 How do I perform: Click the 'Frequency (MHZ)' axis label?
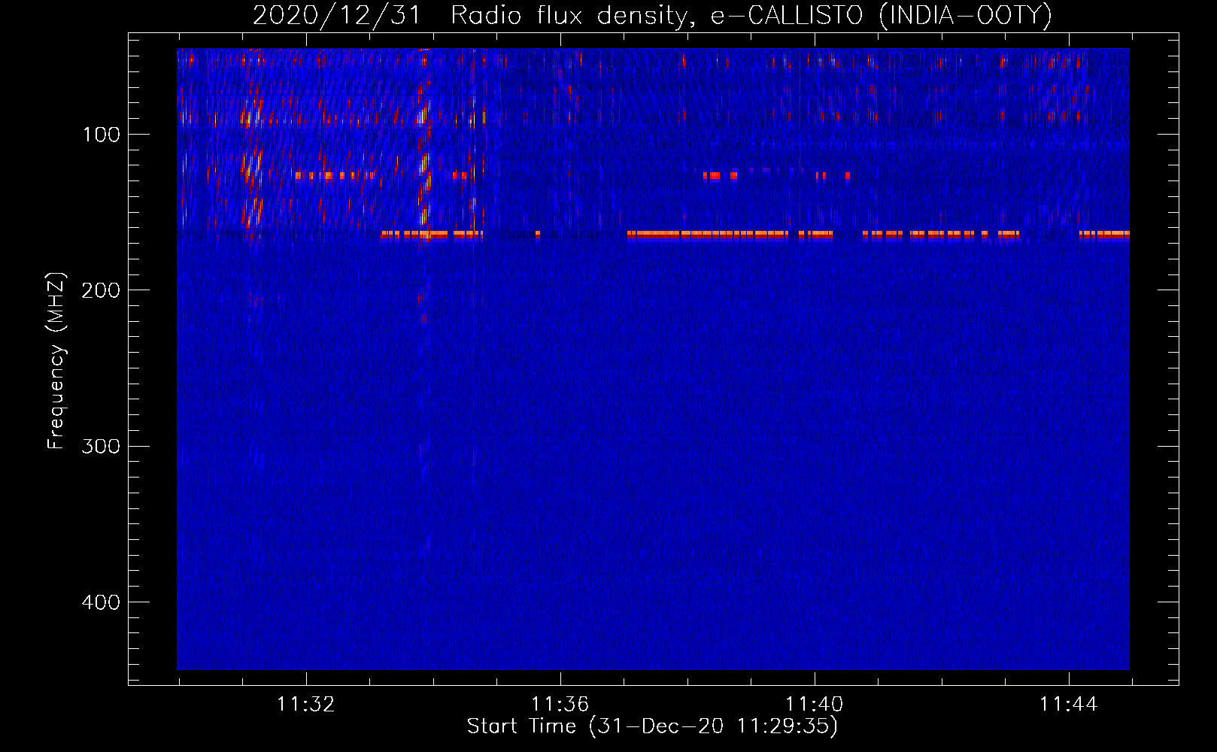coord(56,361)
